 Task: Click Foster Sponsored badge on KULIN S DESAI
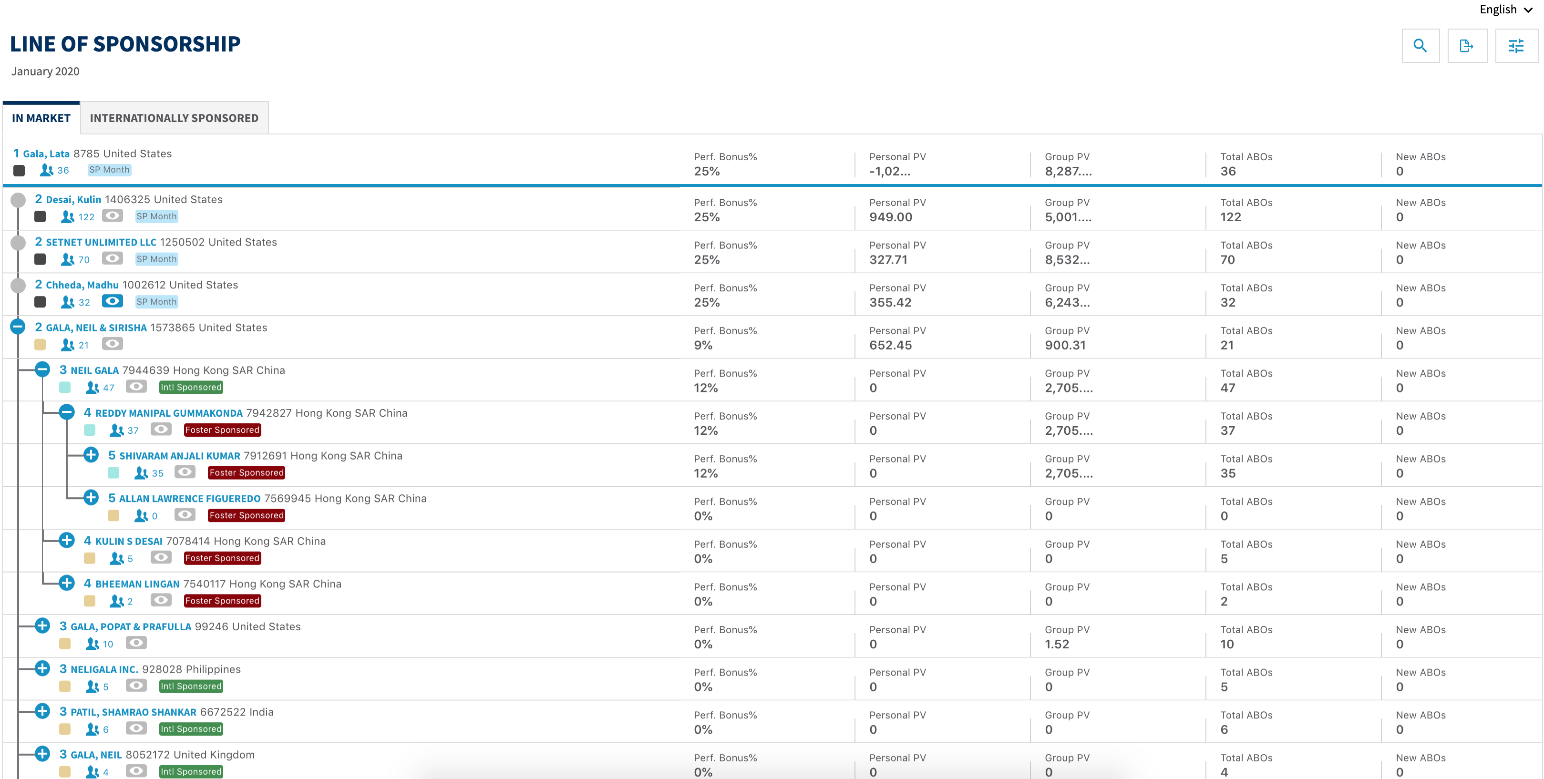(x=222, y=558)
